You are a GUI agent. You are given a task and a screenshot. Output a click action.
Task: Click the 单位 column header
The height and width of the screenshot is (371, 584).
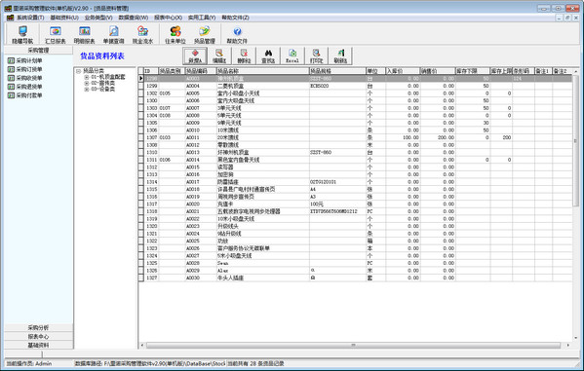click(x=375, y=71)
